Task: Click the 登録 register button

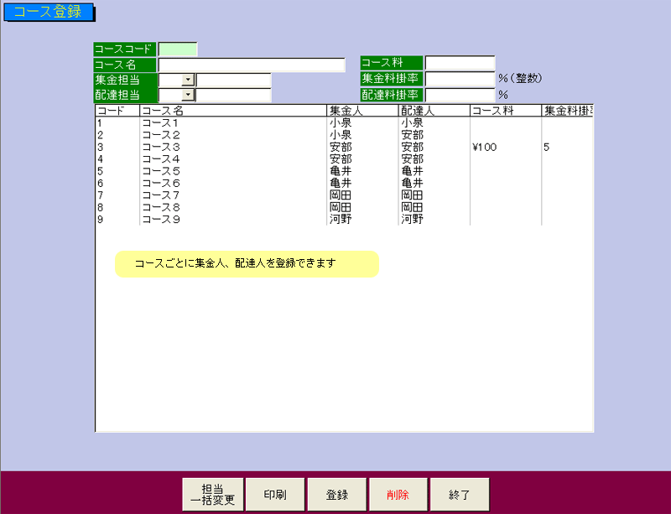Action: pos(337,495)
